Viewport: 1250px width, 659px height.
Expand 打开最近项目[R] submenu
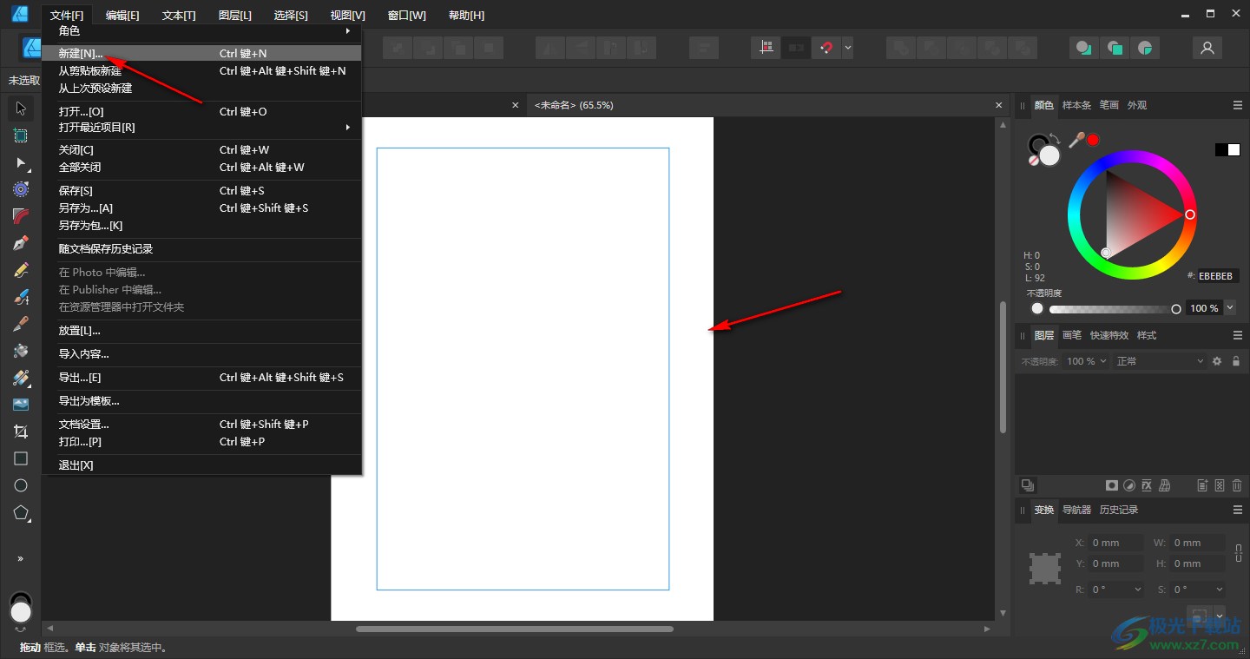201,128
